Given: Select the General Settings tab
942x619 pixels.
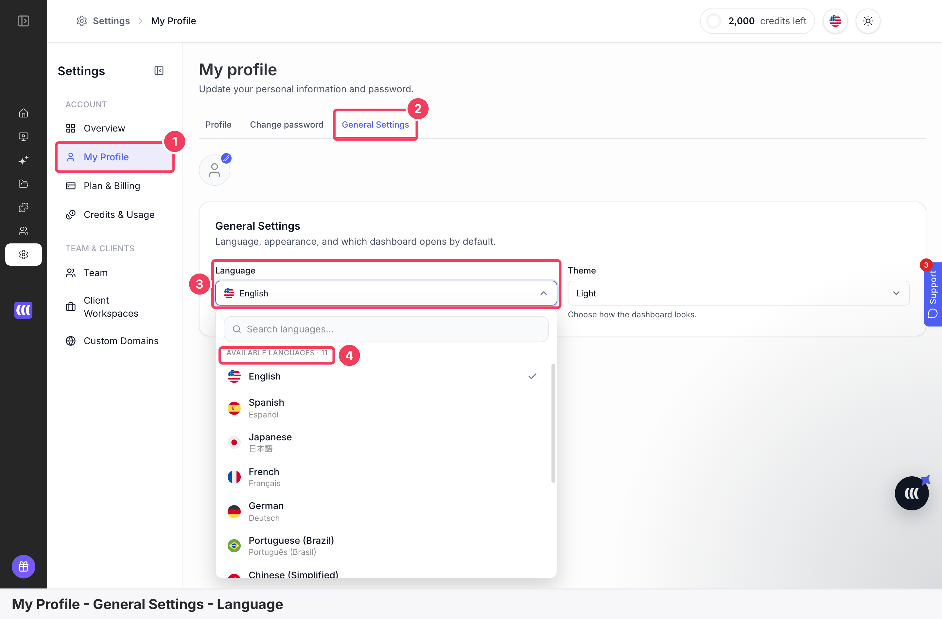Looking at the screenshot, I should pyautogui.click(x=375, y=125).
